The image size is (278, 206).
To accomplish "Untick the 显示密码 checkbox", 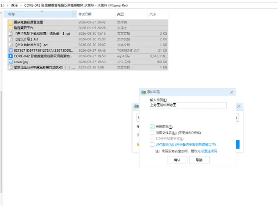I will click(x=152, y=127).
